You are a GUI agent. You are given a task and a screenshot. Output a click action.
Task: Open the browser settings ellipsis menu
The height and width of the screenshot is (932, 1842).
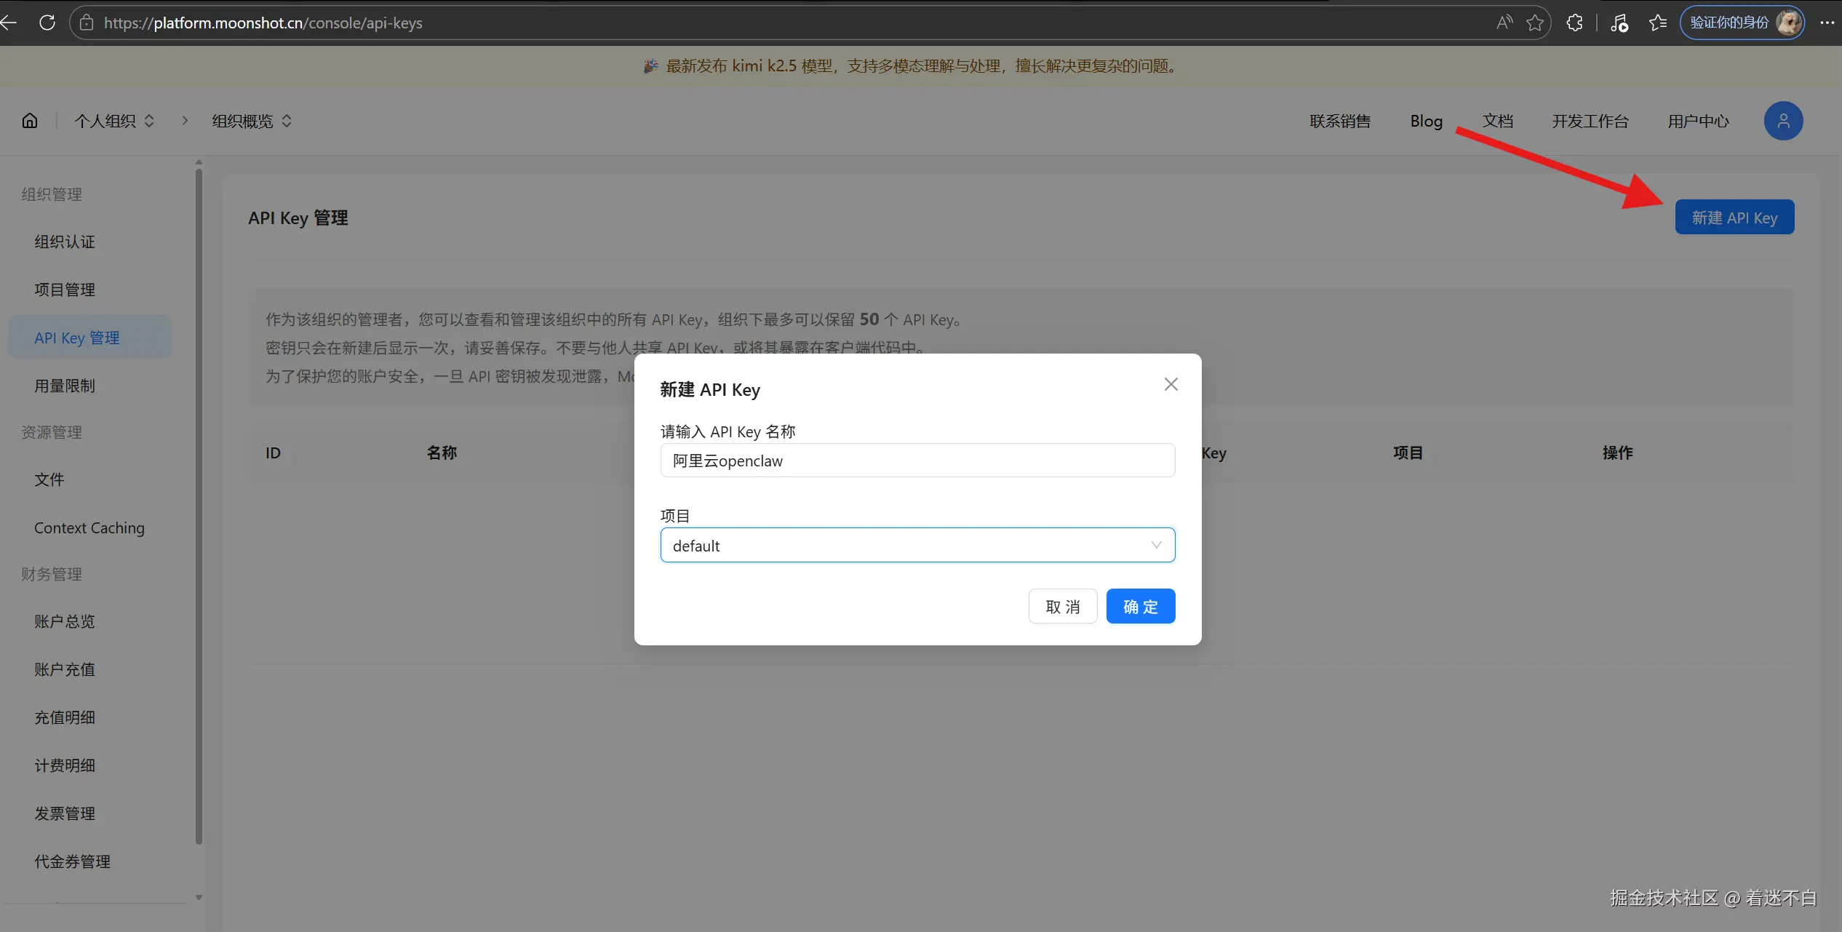(x=1827, y=23)
